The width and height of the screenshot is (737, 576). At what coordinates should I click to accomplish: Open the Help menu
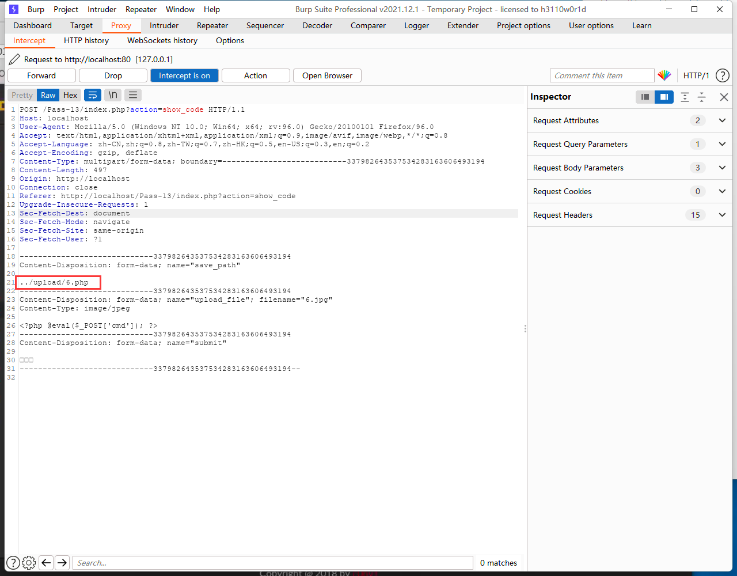(212, 9)
